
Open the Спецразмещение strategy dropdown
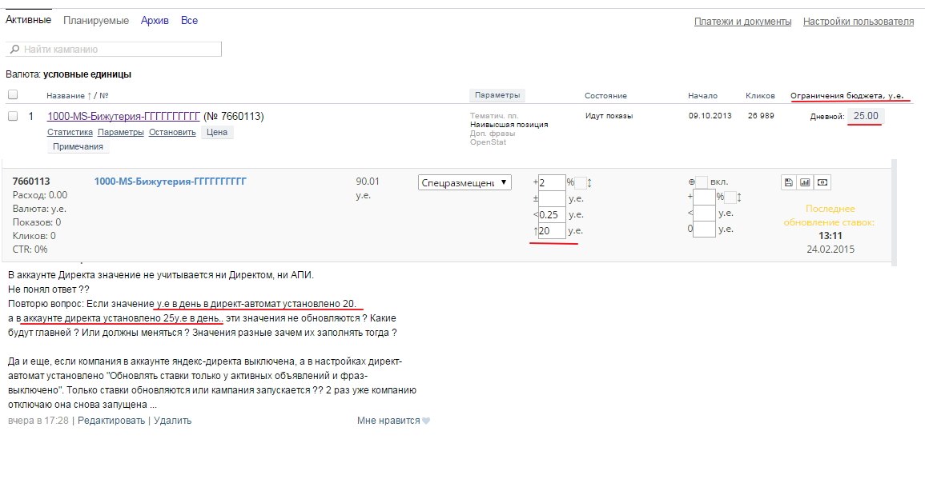[x=465, y=182]
